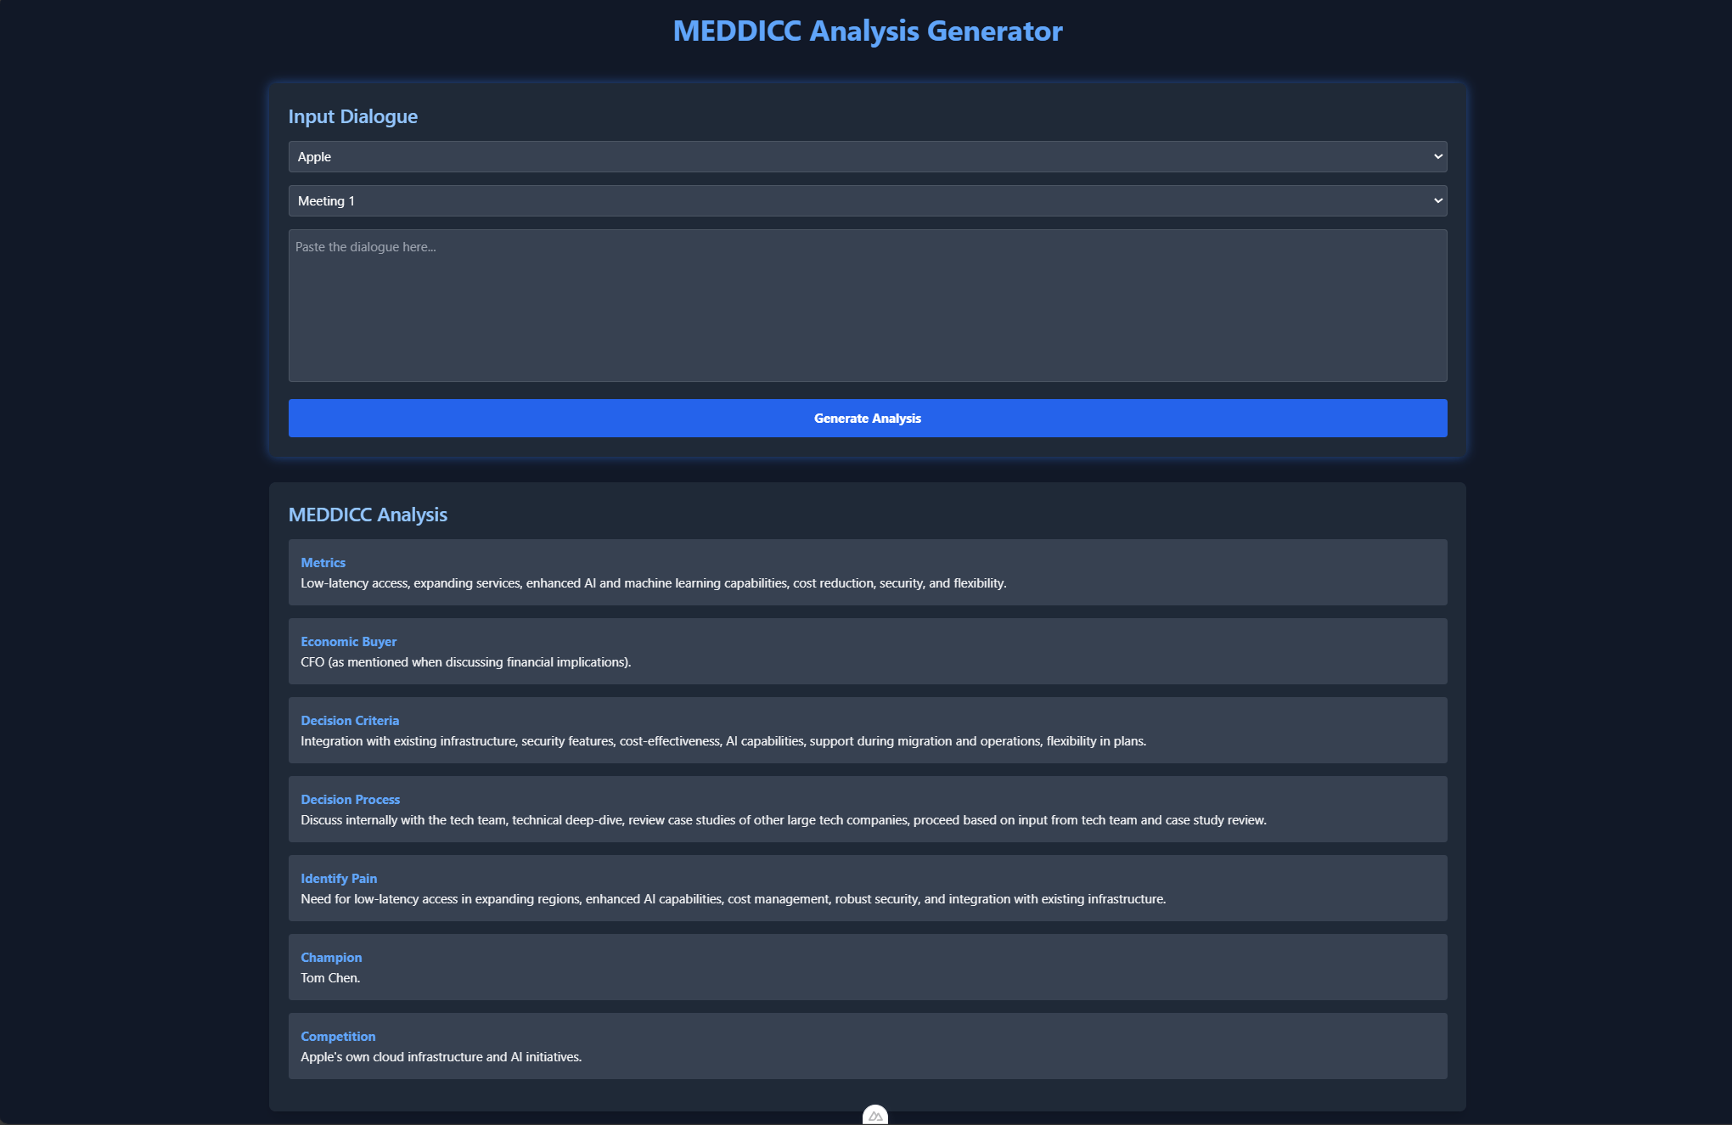
Task: Click the Input Dialogue heading
Action: (x=353, y=116)
